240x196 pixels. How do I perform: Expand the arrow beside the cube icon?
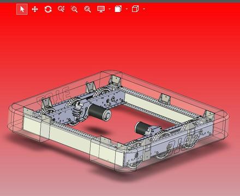144,9
